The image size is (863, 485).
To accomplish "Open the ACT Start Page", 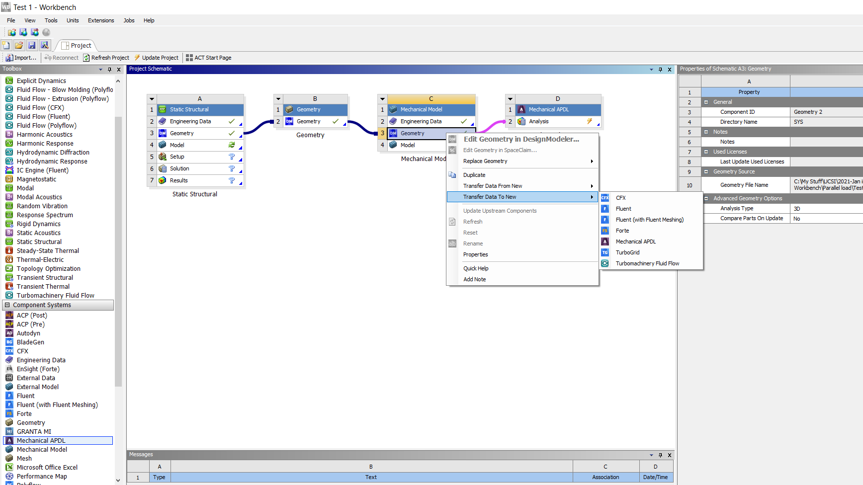I will 209,57.
